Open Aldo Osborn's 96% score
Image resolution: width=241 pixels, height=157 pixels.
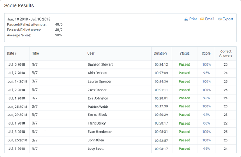click(206, 73)
